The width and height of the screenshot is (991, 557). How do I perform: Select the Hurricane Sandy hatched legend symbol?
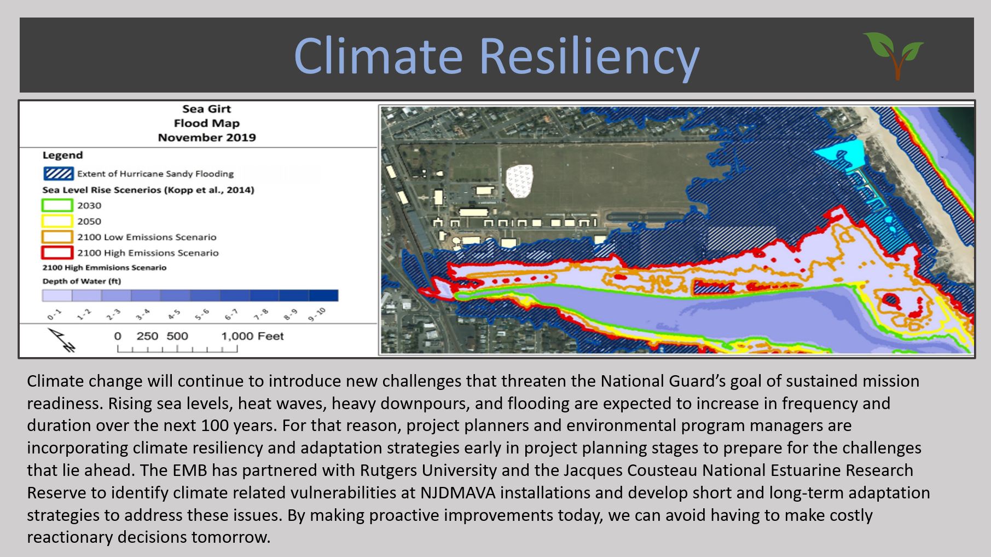tap(58, 174)
